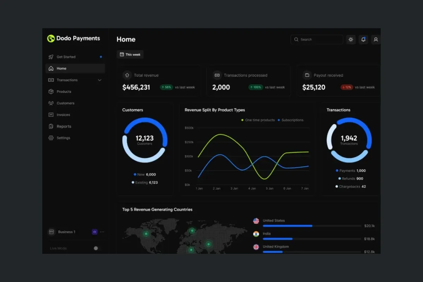The width and height of the screenshot is (423, 282).
Task: Open the notifications bell icon
Action: pyautogui.click(x=363, y=39)
